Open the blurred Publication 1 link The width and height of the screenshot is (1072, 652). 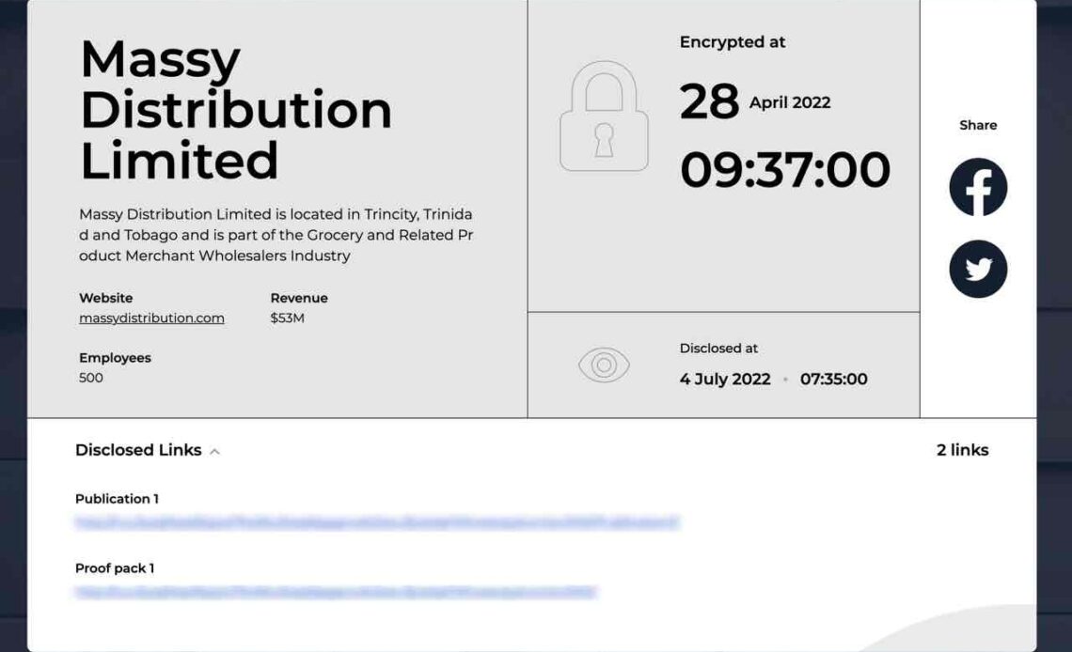pyautogui.click(x=376, y=522)
